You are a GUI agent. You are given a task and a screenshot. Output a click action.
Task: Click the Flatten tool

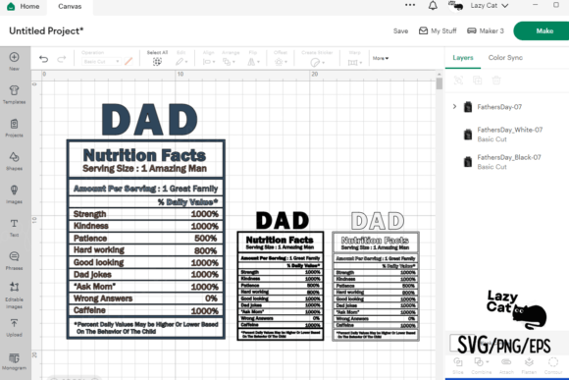[x=529, y=365]
